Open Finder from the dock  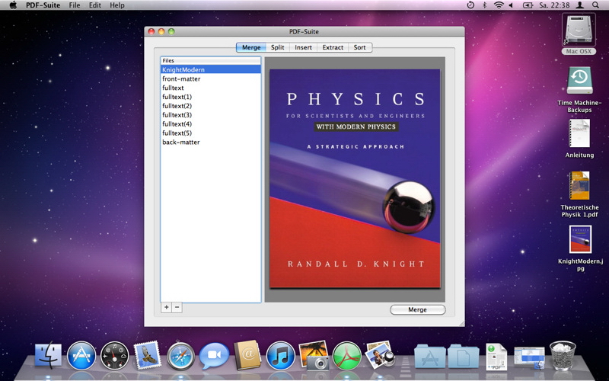[48, 355]
